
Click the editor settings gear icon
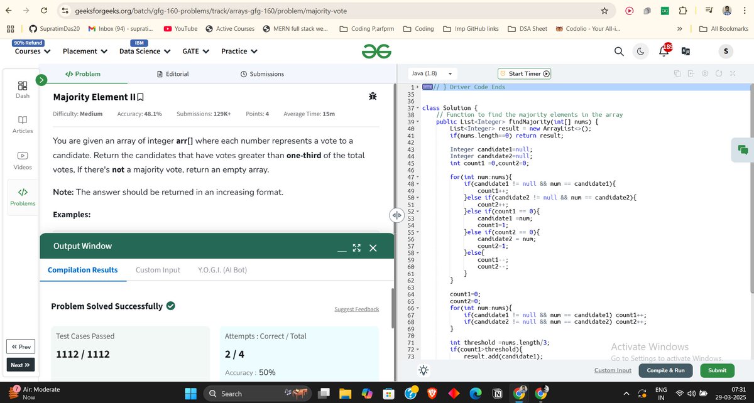click(x=705, y=73)
